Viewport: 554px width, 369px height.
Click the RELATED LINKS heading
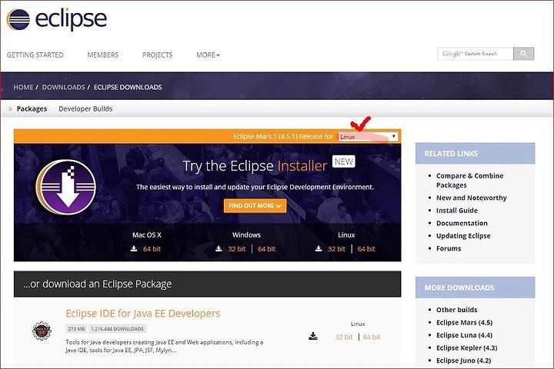[451, 154]
